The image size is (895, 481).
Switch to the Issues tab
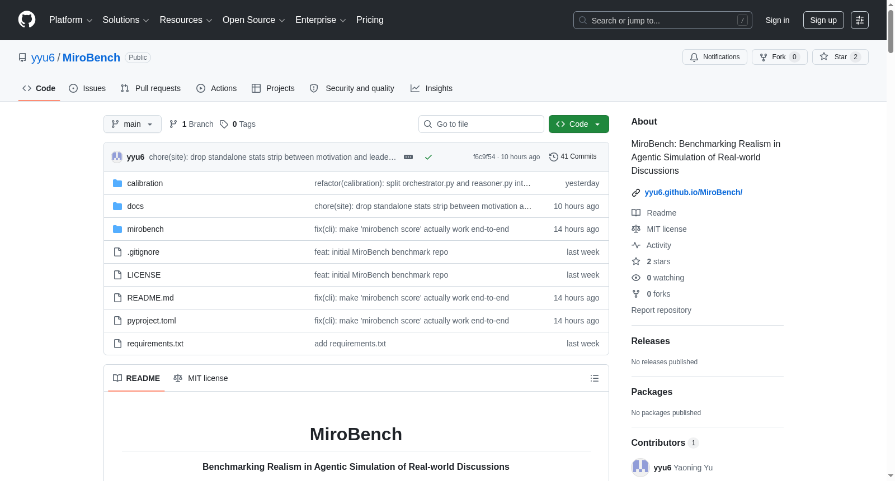[87, 88]
